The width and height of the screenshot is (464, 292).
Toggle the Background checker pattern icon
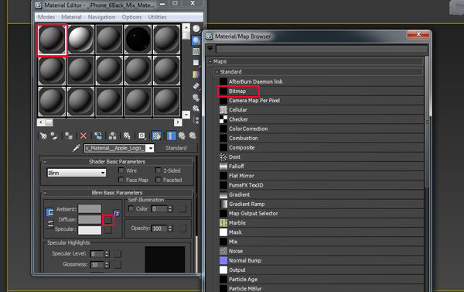pos(196,51)
